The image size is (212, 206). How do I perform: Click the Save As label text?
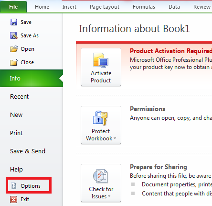30,35
